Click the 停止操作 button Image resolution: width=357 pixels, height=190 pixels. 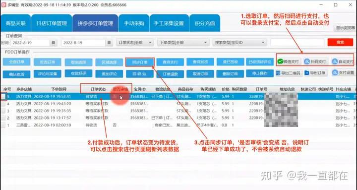(260, 73)
